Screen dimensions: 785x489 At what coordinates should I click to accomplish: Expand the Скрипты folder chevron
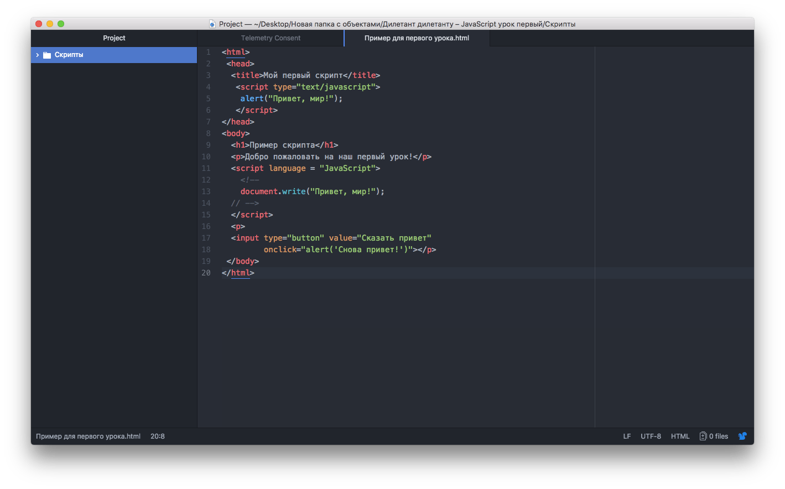pyautogui.click(x=37, y=55)
